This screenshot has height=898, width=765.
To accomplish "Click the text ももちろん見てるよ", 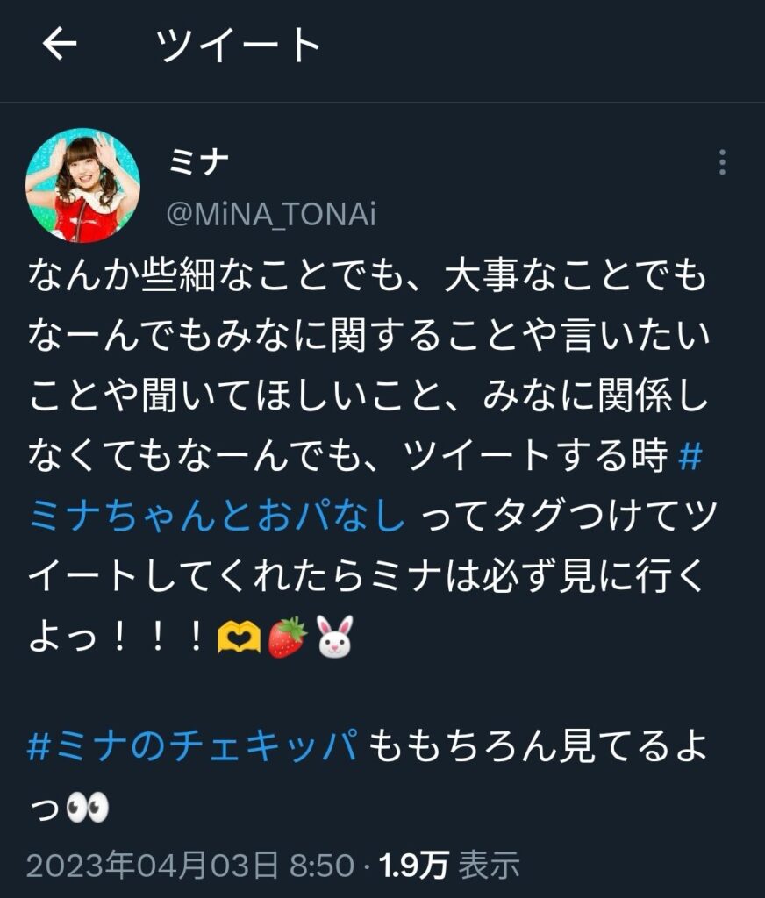I will click(537, 745).
